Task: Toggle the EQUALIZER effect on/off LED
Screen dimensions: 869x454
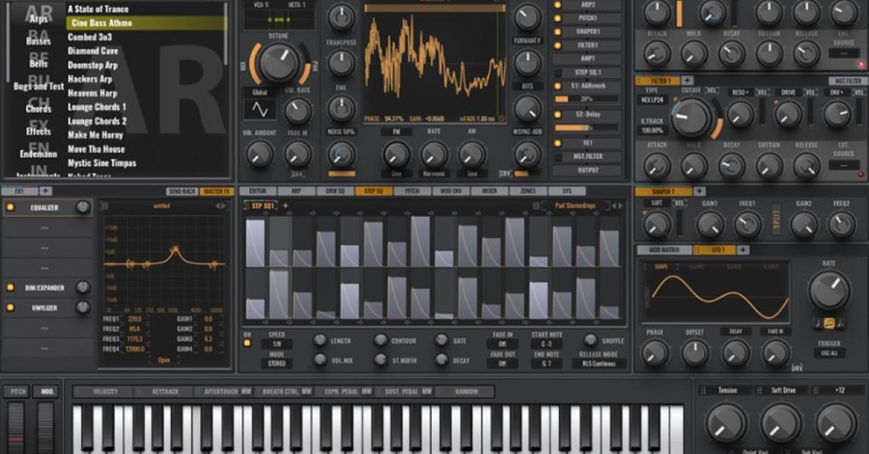Action: 10,207
